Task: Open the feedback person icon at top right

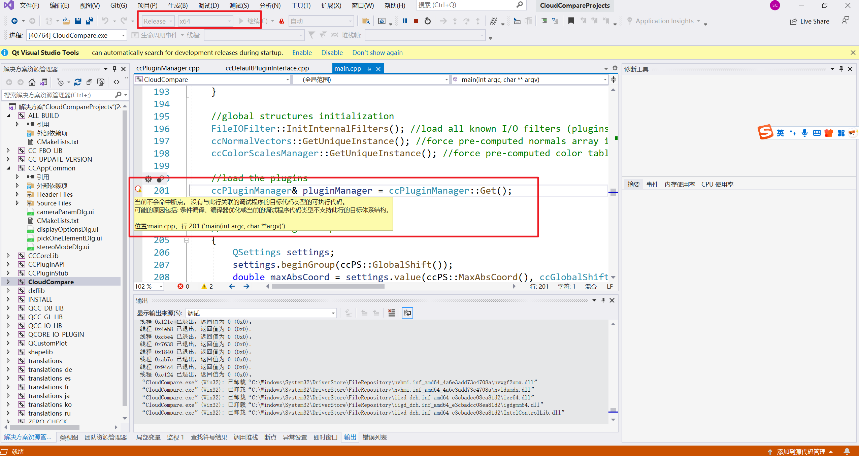Action: pos(845,20)
